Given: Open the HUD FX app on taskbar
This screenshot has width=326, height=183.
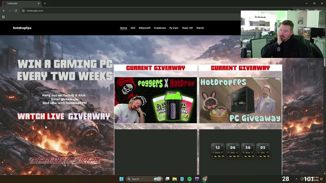Looking at the screenshot, I should coord(197,179).
